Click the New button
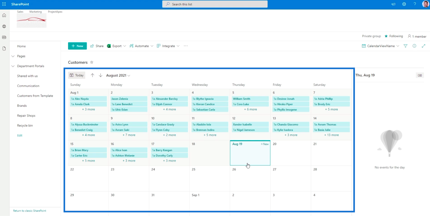This screenshot has height=216, width=430. click(77, 46)
